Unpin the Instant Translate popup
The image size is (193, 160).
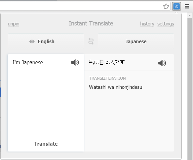pyautogui.click(x=14, y=24)
